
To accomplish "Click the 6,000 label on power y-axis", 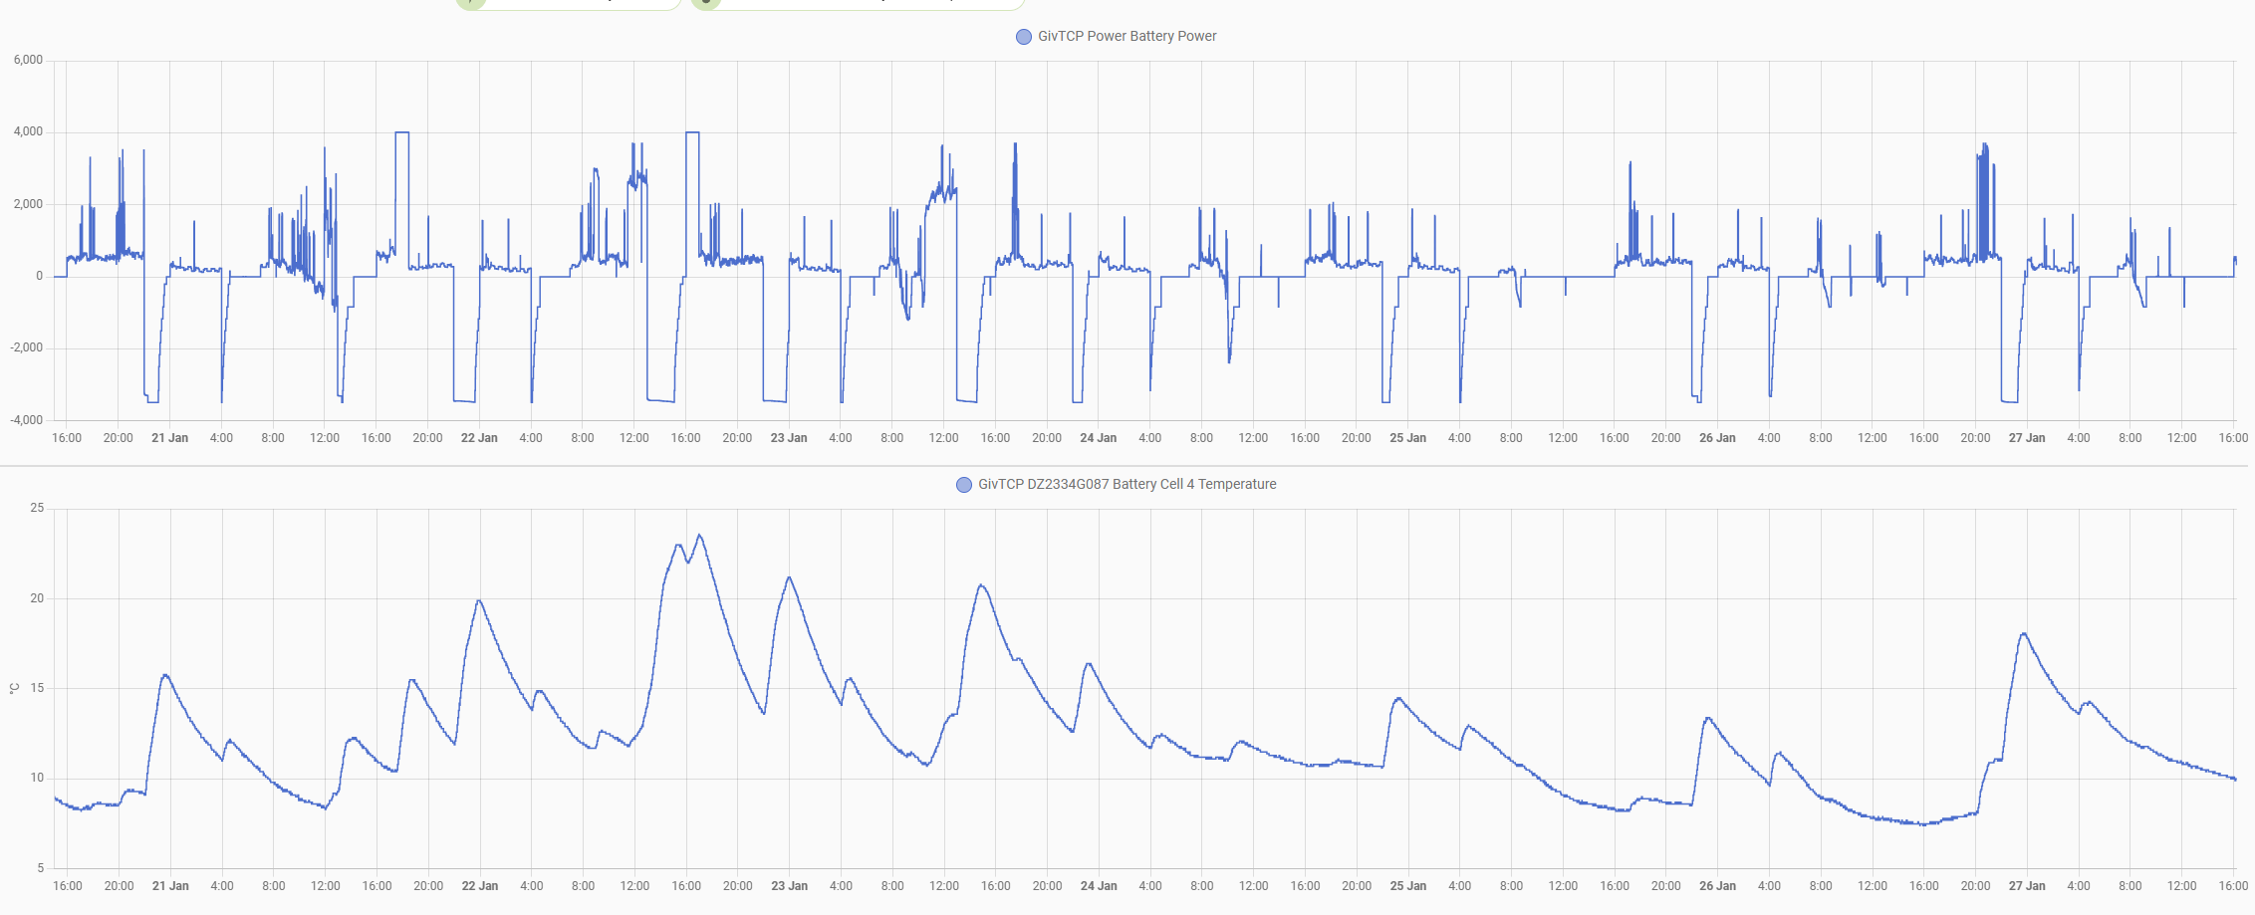I will tap(28, 60).
